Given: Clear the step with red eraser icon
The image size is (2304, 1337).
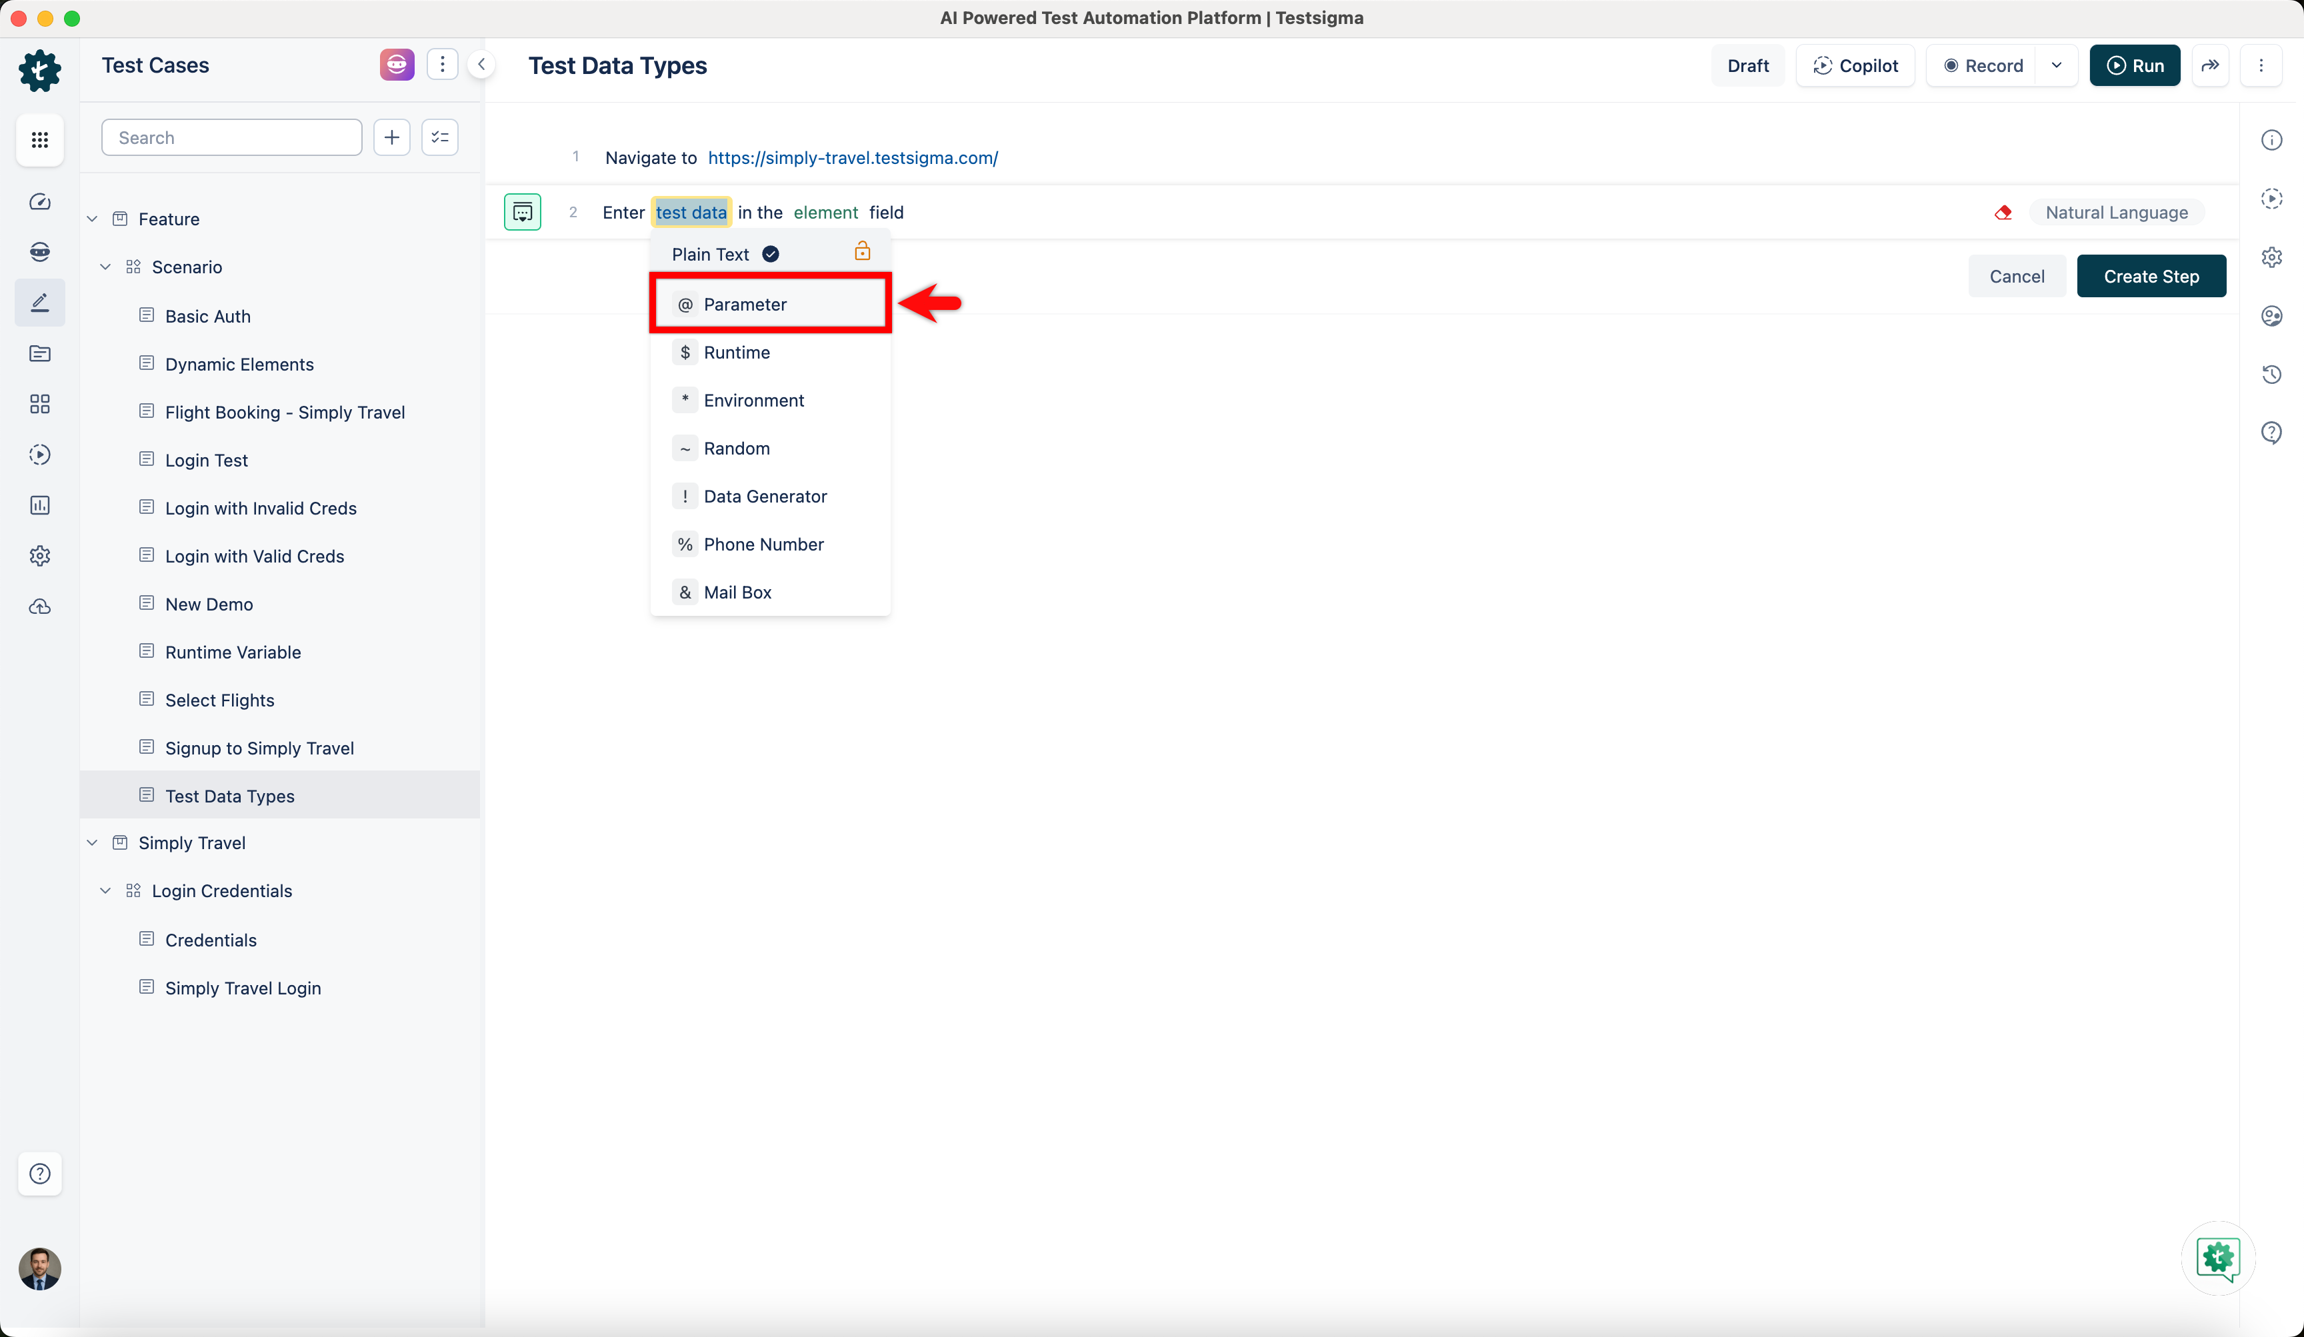Looking at the screenshot, I should pos(2003,212).
